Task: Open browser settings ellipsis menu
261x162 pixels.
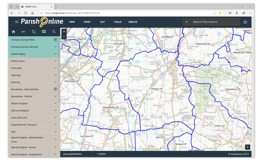Action: click(251, 13)
